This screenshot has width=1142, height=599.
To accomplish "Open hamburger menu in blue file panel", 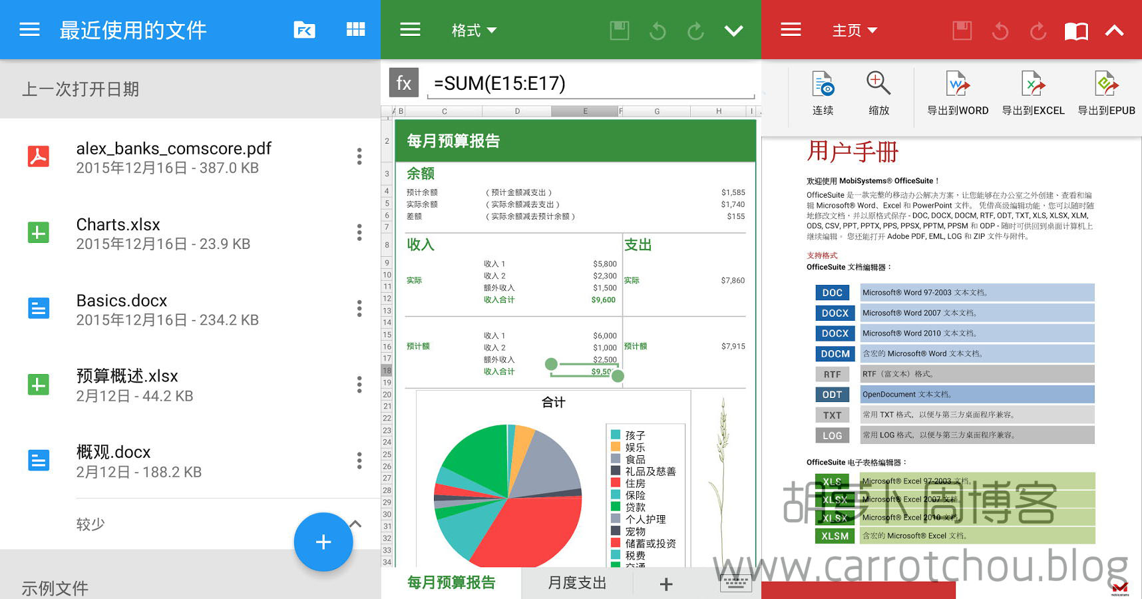I will (x=29, y=30).
